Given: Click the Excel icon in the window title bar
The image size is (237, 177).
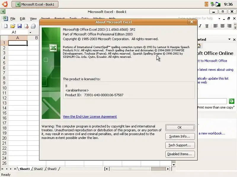Looking at the screenshot, I should tap(3, 12).
